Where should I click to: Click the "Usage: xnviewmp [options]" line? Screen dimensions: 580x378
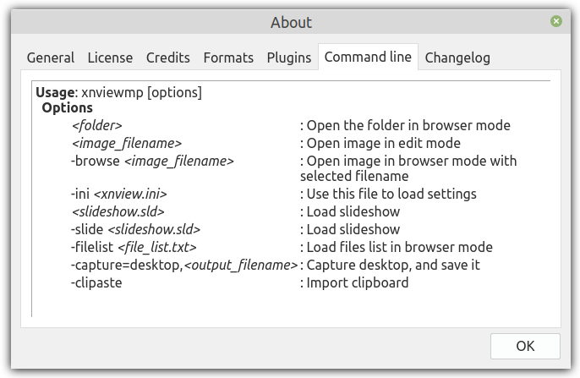pos(118,91)
